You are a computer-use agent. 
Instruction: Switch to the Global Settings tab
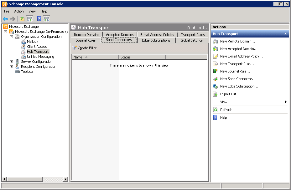coord(192,40)
